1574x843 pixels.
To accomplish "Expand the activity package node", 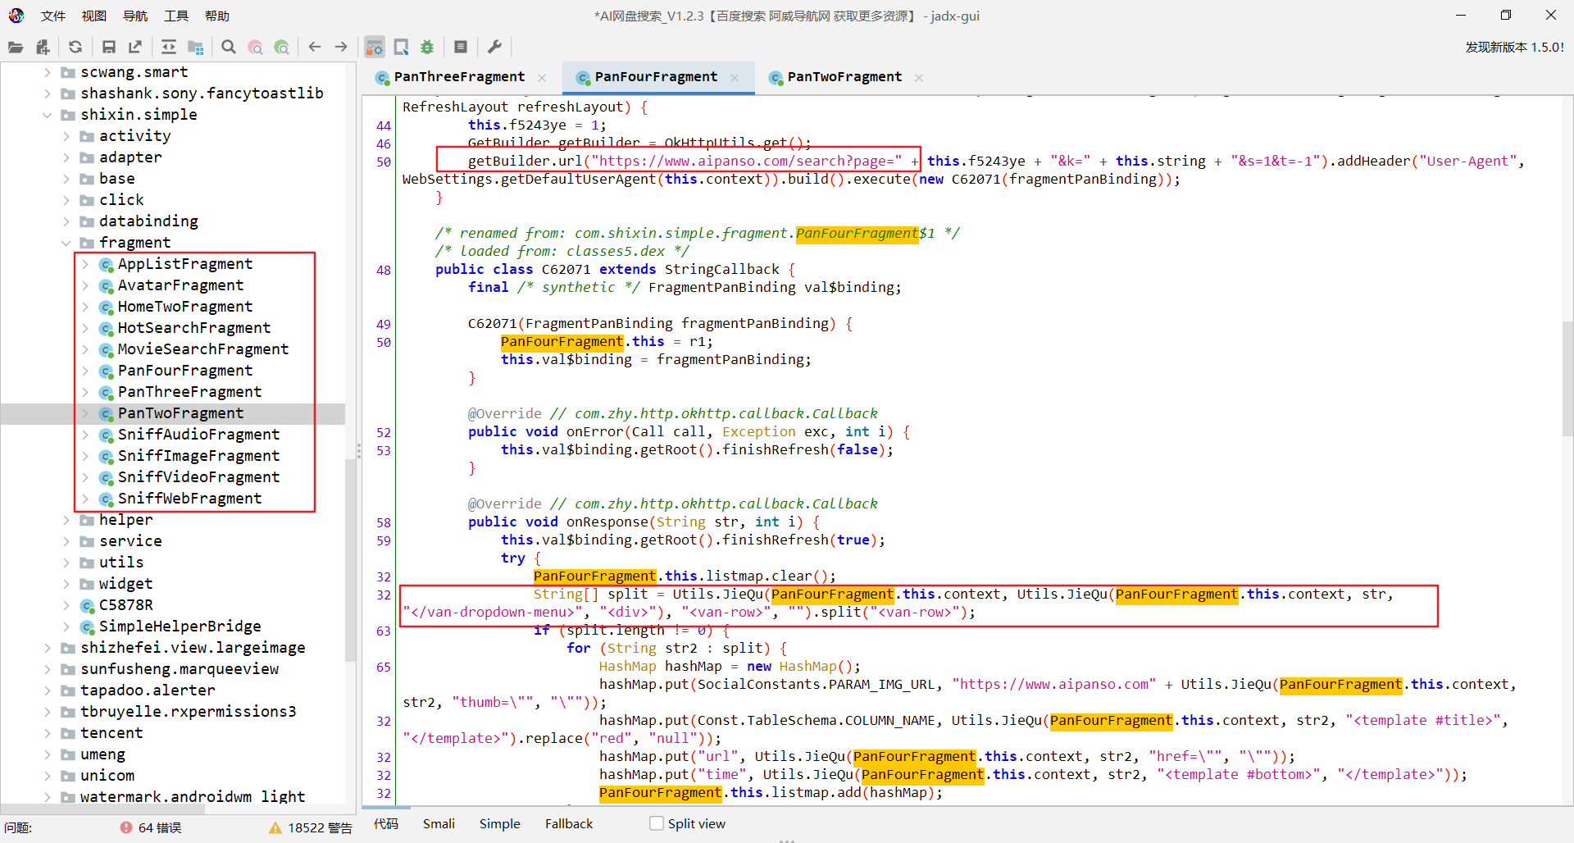I will pos(66,136).
